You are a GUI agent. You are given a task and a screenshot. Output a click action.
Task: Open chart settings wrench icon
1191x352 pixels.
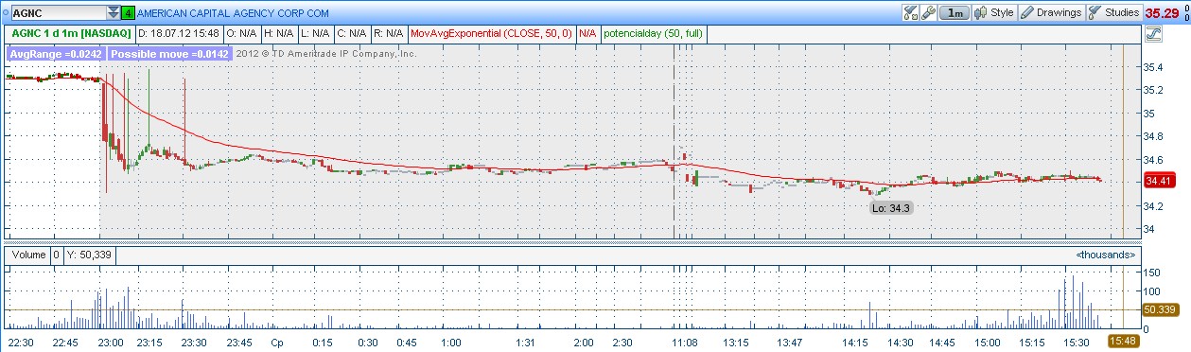[929, 13]
